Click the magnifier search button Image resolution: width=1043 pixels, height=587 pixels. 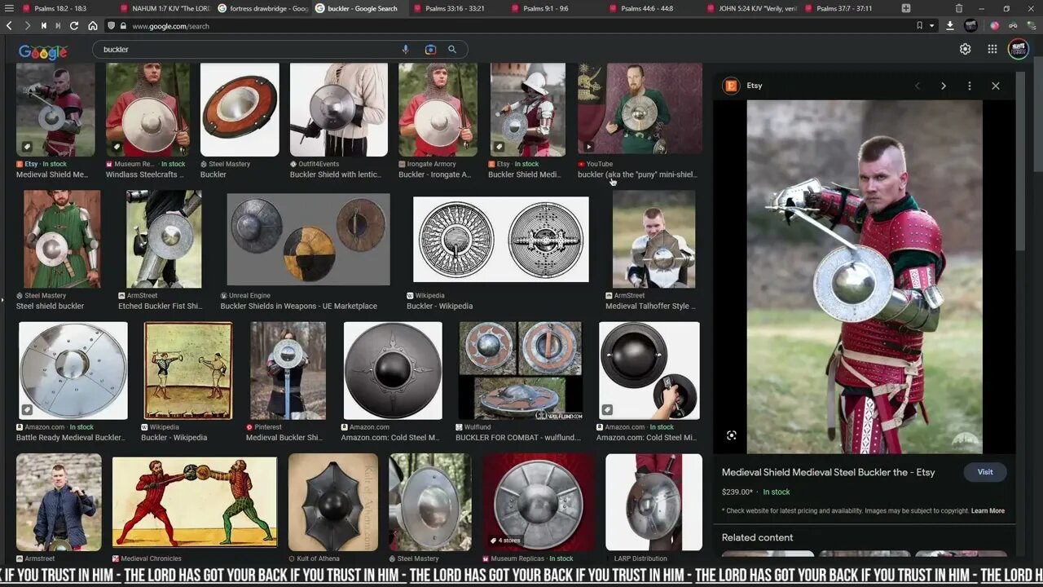tap(452, 50)
